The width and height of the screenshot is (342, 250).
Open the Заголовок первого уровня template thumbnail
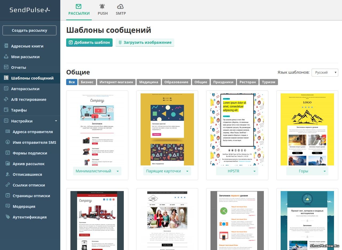(x=237, y=220)
